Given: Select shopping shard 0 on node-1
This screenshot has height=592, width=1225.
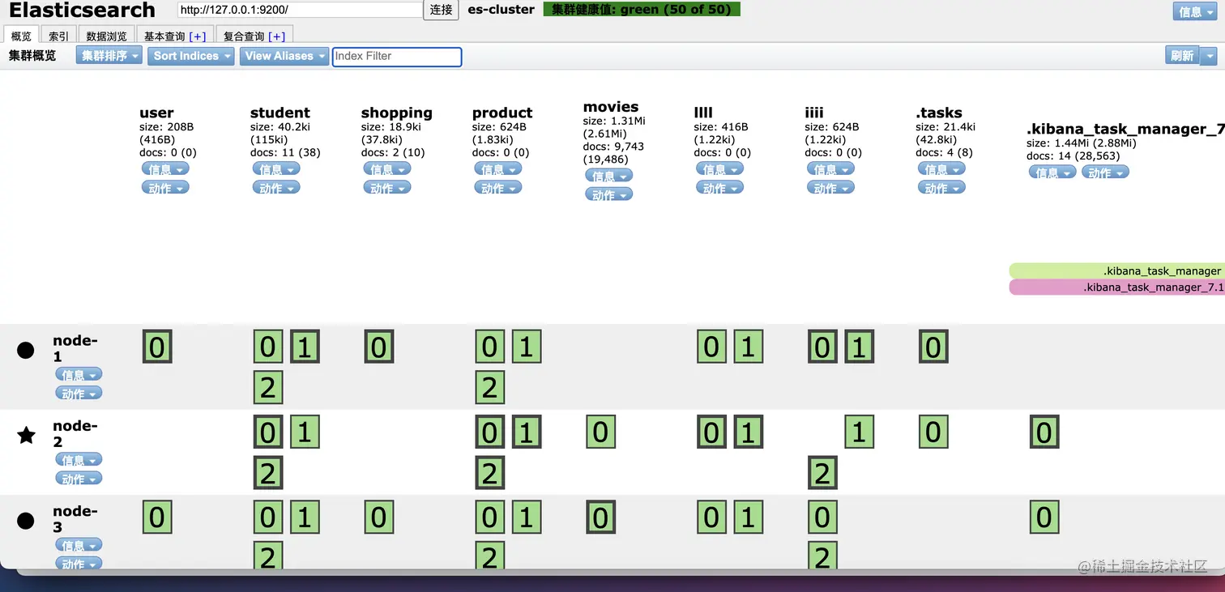Looking at the screenshot, I should pos(379,347).
